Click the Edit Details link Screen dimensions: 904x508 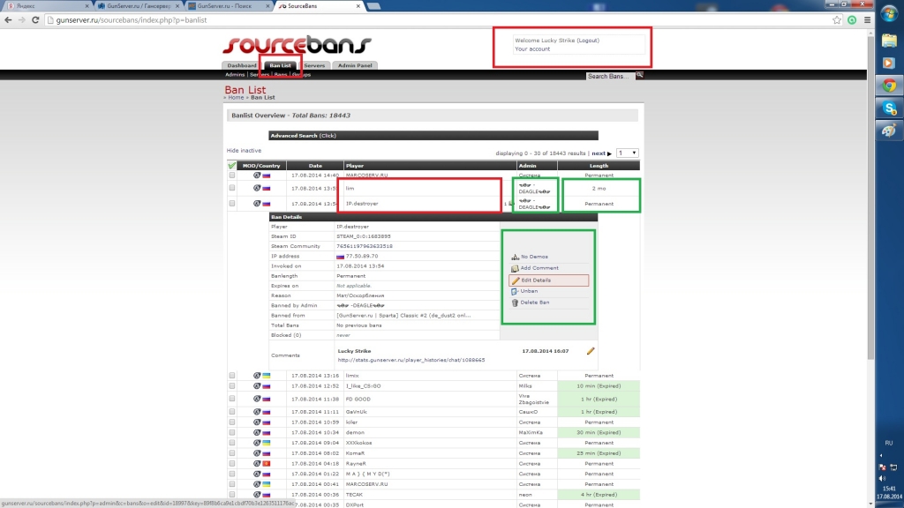536,280
